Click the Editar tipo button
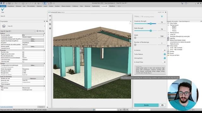Screen dimensions: 202x113 tap(41, 31)
